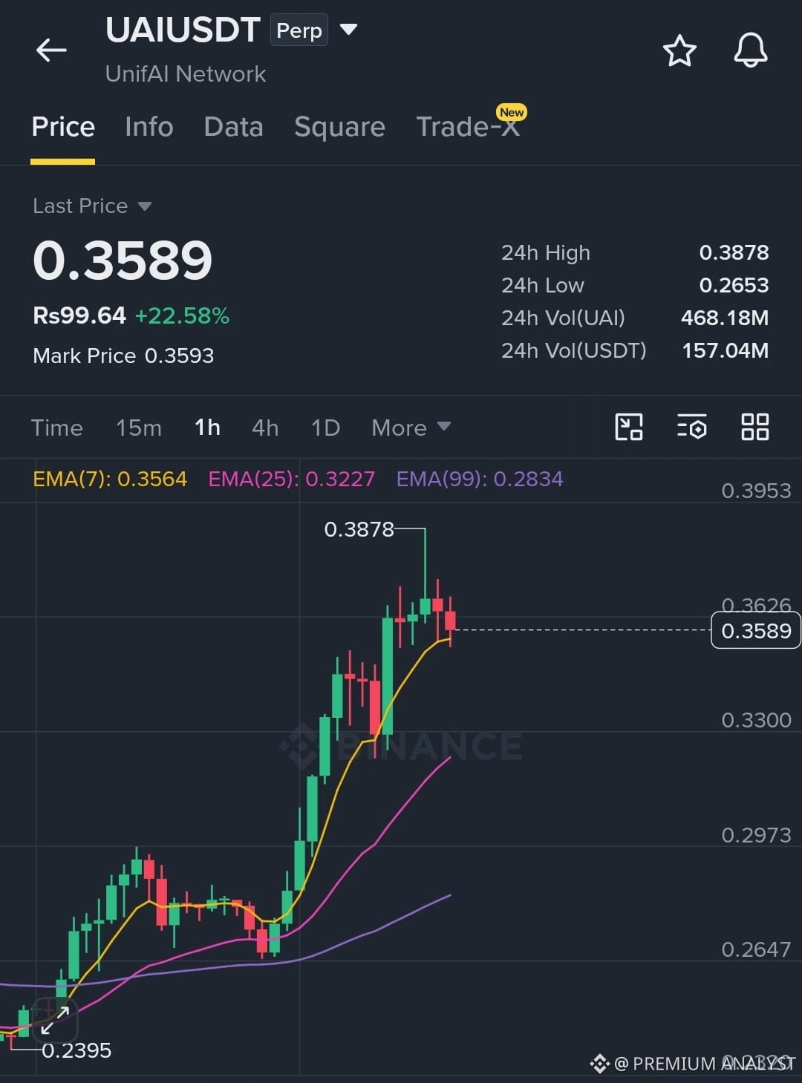Add UAIUSDT to favorites with star

679,50
